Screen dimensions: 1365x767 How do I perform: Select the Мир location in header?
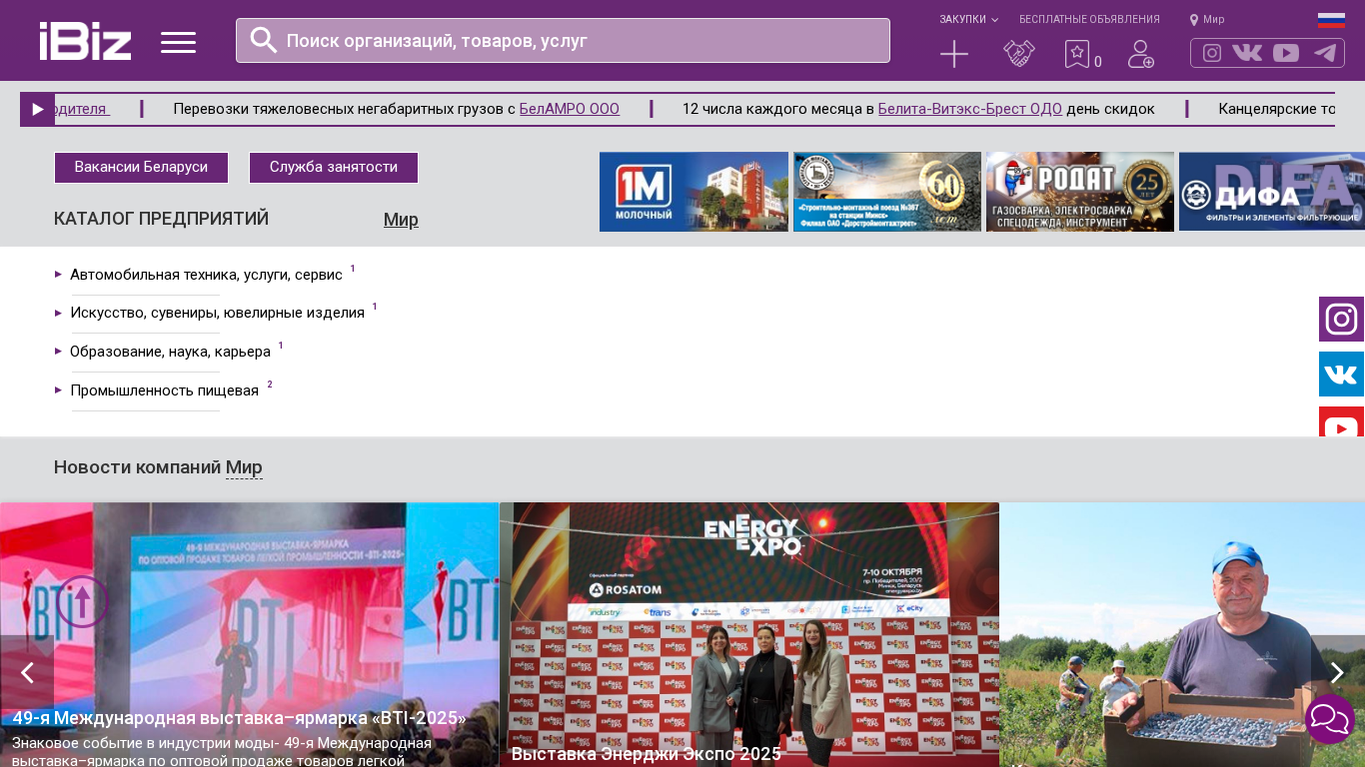(1207, 20)
